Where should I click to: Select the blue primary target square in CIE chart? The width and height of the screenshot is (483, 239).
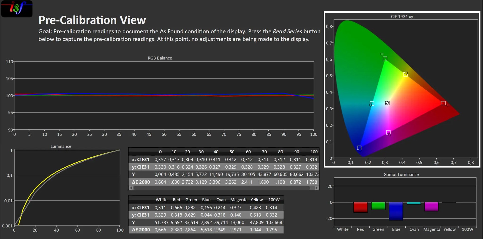pos(359,148)
